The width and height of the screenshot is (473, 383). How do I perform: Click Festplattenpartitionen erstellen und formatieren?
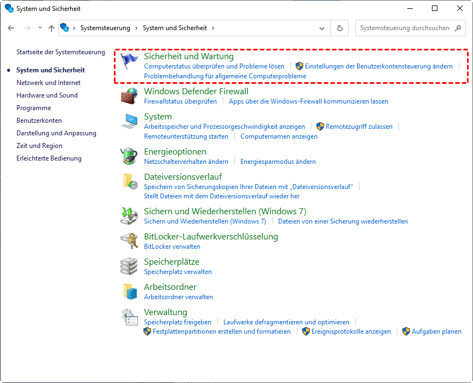click(221, 331)
